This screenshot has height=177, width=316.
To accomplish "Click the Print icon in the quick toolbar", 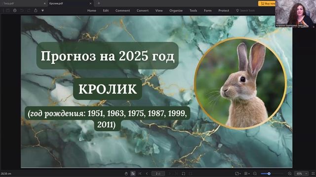I will point(15,10).
